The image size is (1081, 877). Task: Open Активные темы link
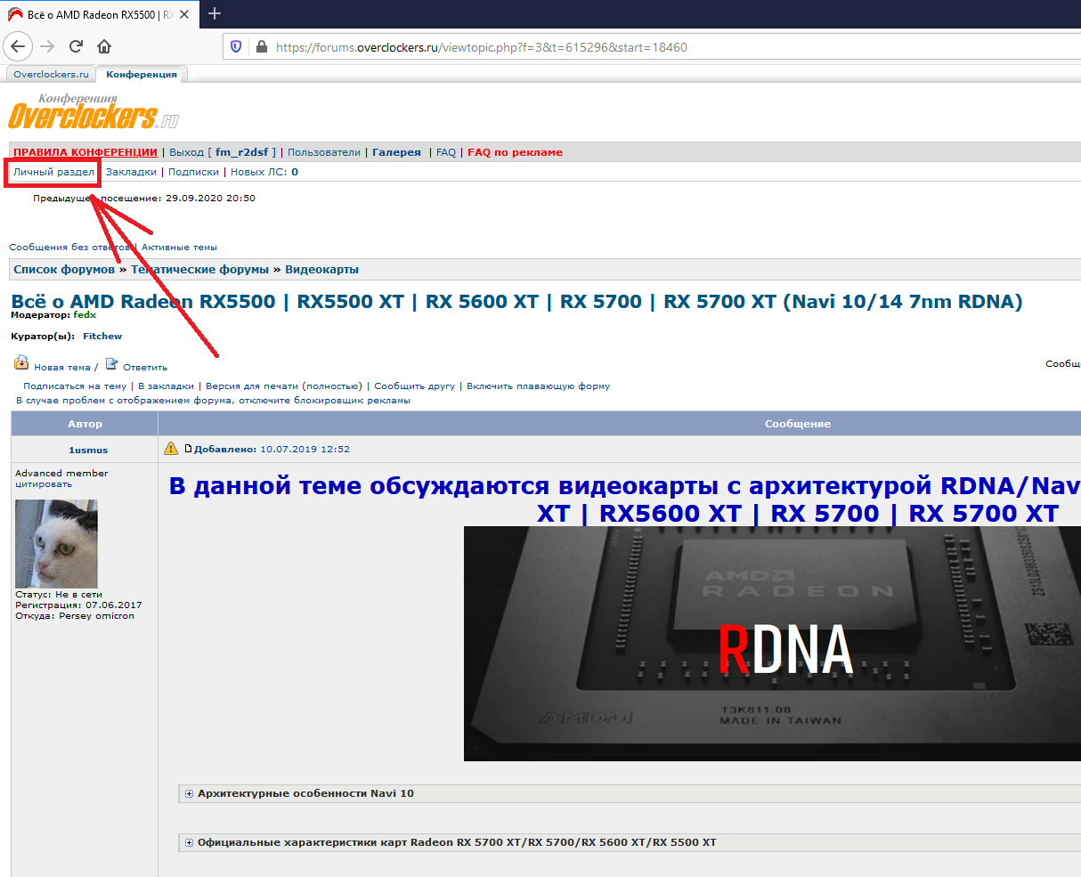(x=179, y=248)
